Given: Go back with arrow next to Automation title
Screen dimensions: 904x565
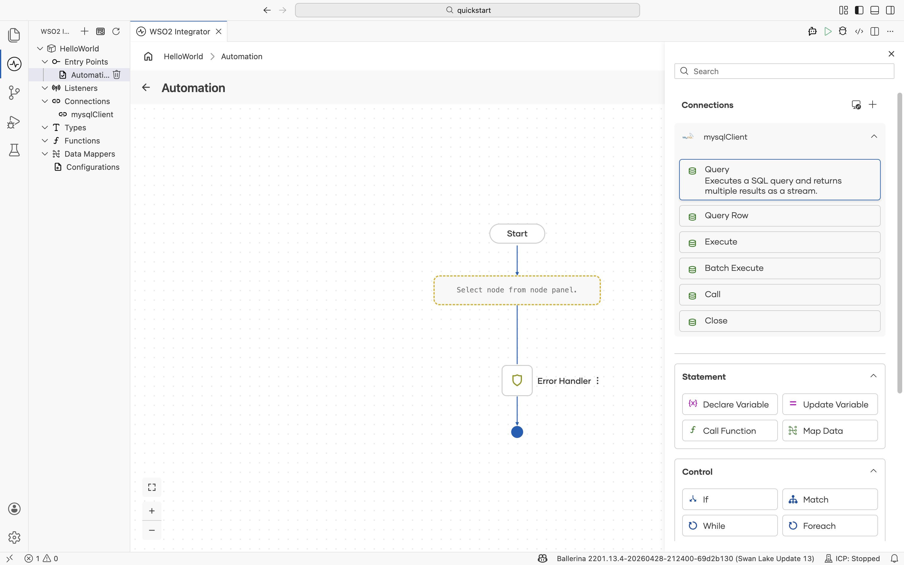Looking at the screenshot, I should [x=146, y=88].
